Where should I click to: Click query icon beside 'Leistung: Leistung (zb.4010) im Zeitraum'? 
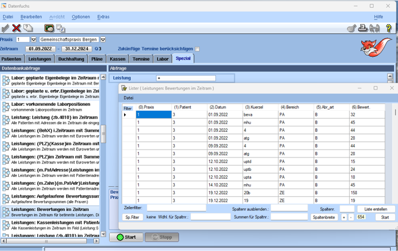(x=6, y=120)
